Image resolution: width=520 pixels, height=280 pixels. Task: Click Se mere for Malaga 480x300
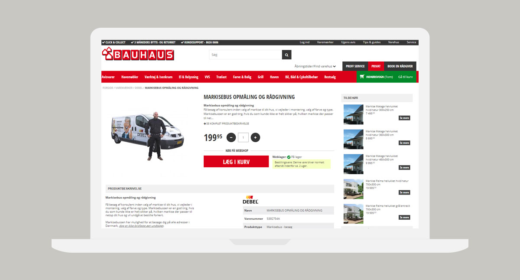coord(404,167)
